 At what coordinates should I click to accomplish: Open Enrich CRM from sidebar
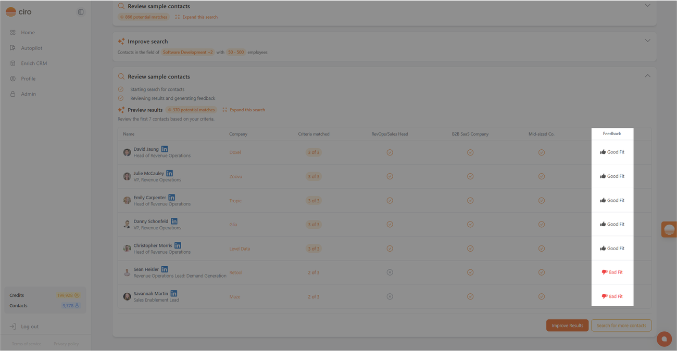tap(34, 63)
